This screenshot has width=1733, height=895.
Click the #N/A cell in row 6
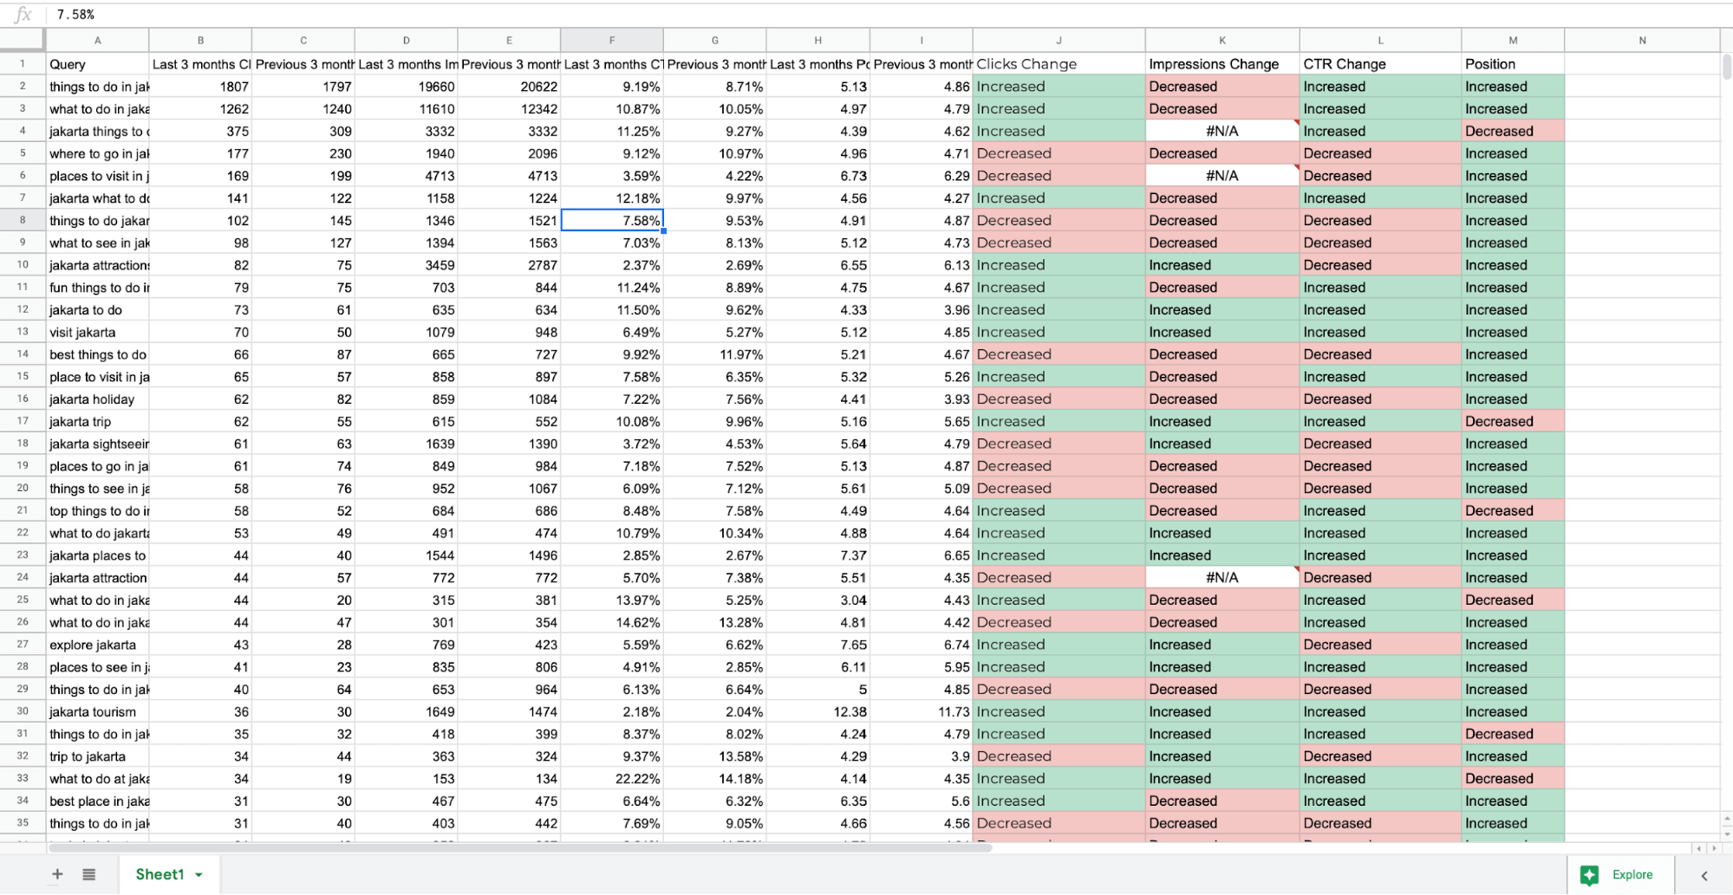coord(1222,176)
